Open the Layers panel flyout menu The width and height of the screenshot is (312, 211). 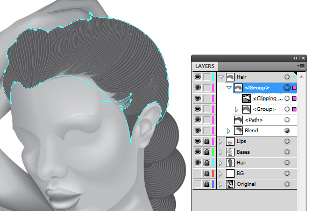[301, 66]
